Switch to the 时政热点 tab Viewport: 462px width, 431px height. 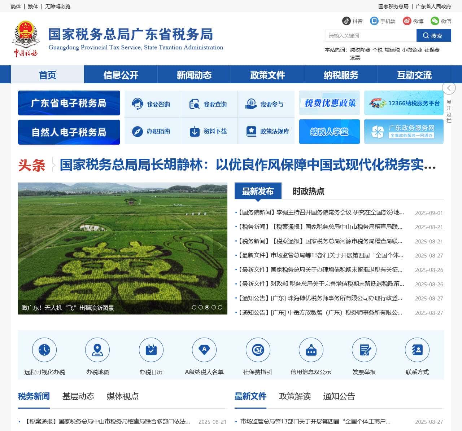coord(309,192)
